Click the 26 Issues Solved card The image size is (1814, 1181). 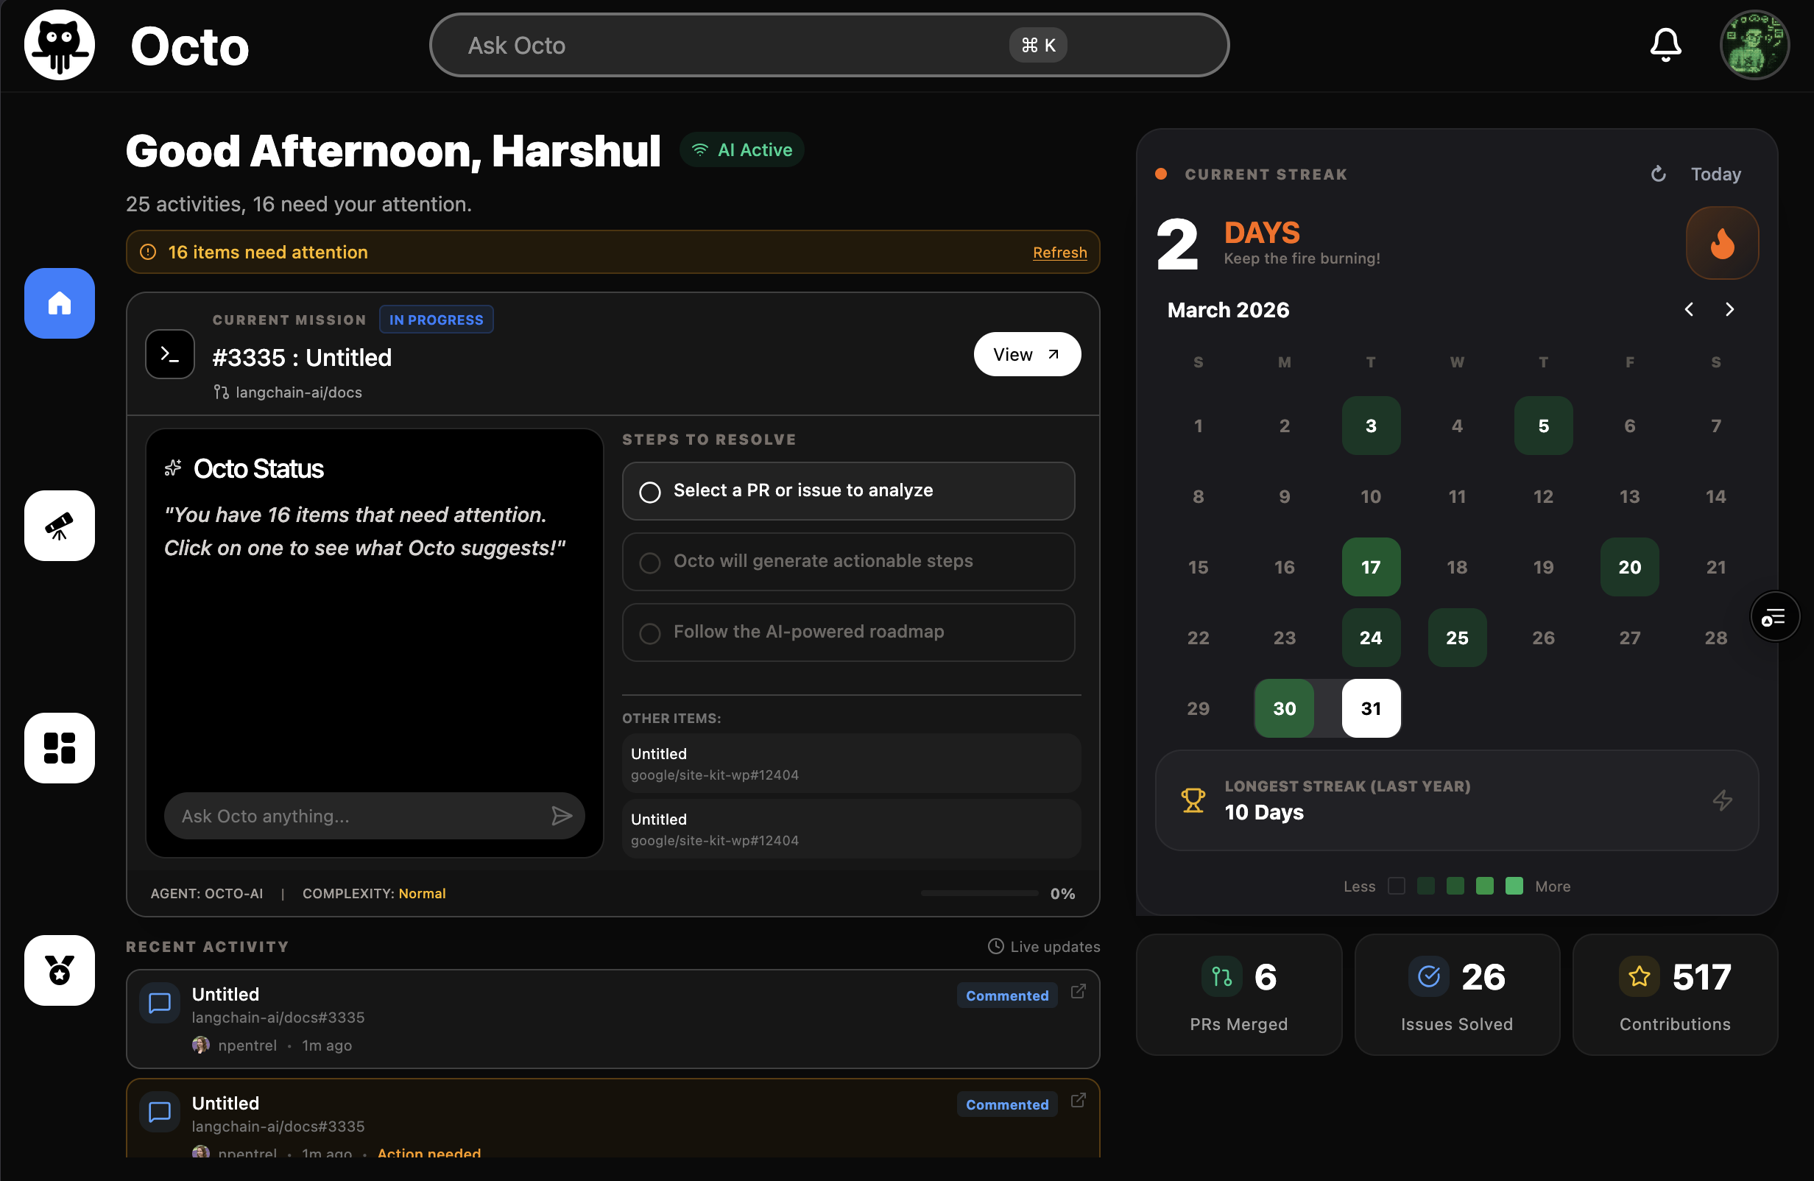click(1456, 995)
